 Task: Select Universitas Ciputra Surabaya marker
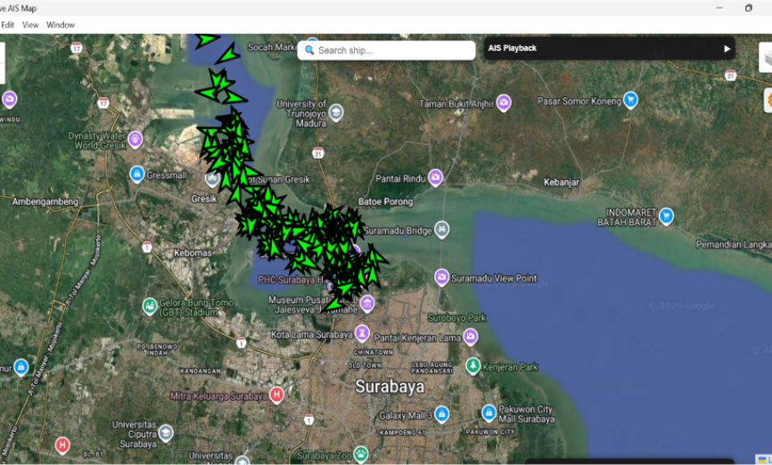166,433
